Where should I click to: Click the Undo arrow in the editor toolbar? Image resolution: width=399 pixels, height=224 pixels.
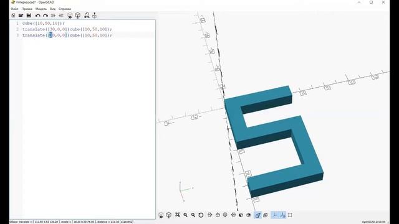coord(37,16)
